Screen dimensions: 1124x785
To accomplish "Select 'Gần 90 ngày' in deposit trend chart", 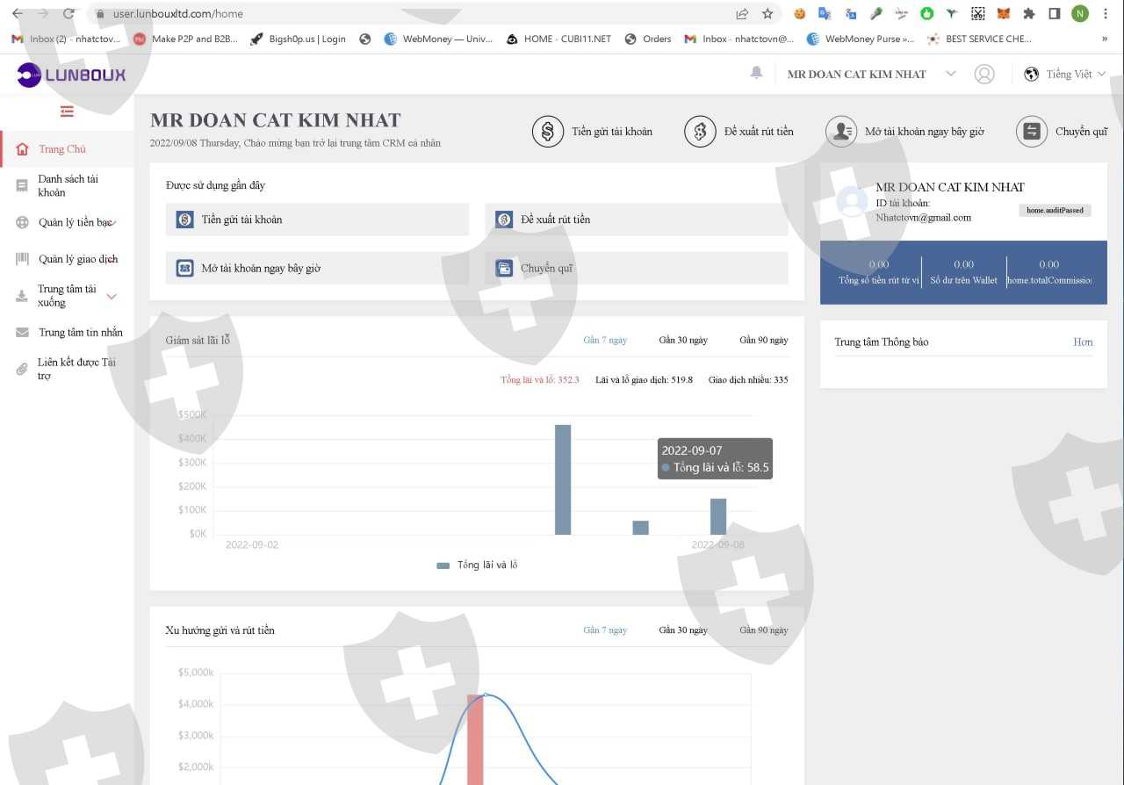I will [763, 630].
